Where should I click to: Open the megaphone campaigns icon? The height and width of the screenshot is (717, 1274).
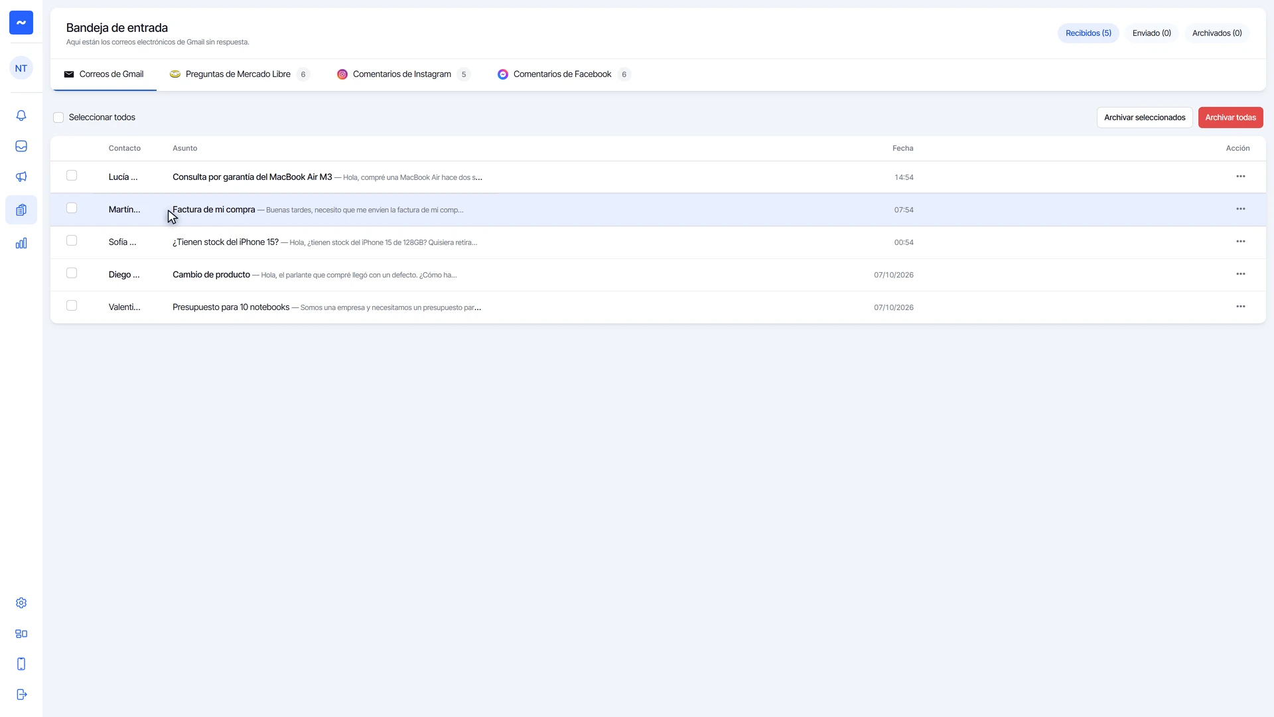click(x=21, y=177)
